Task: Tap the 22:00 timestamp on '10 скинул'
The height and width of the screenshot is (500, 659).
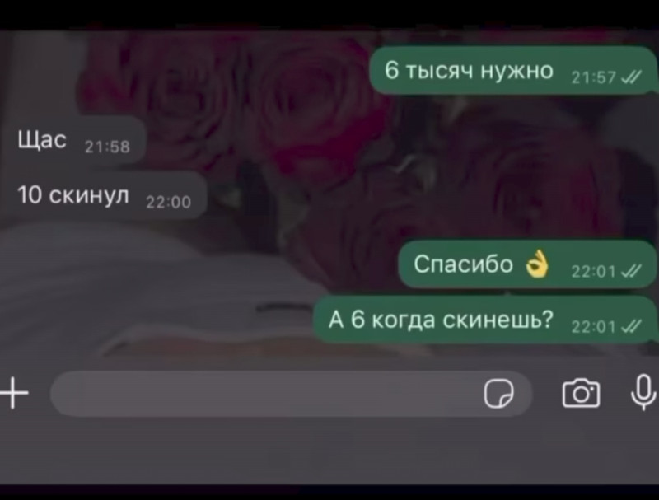Action: pos(169,202)
